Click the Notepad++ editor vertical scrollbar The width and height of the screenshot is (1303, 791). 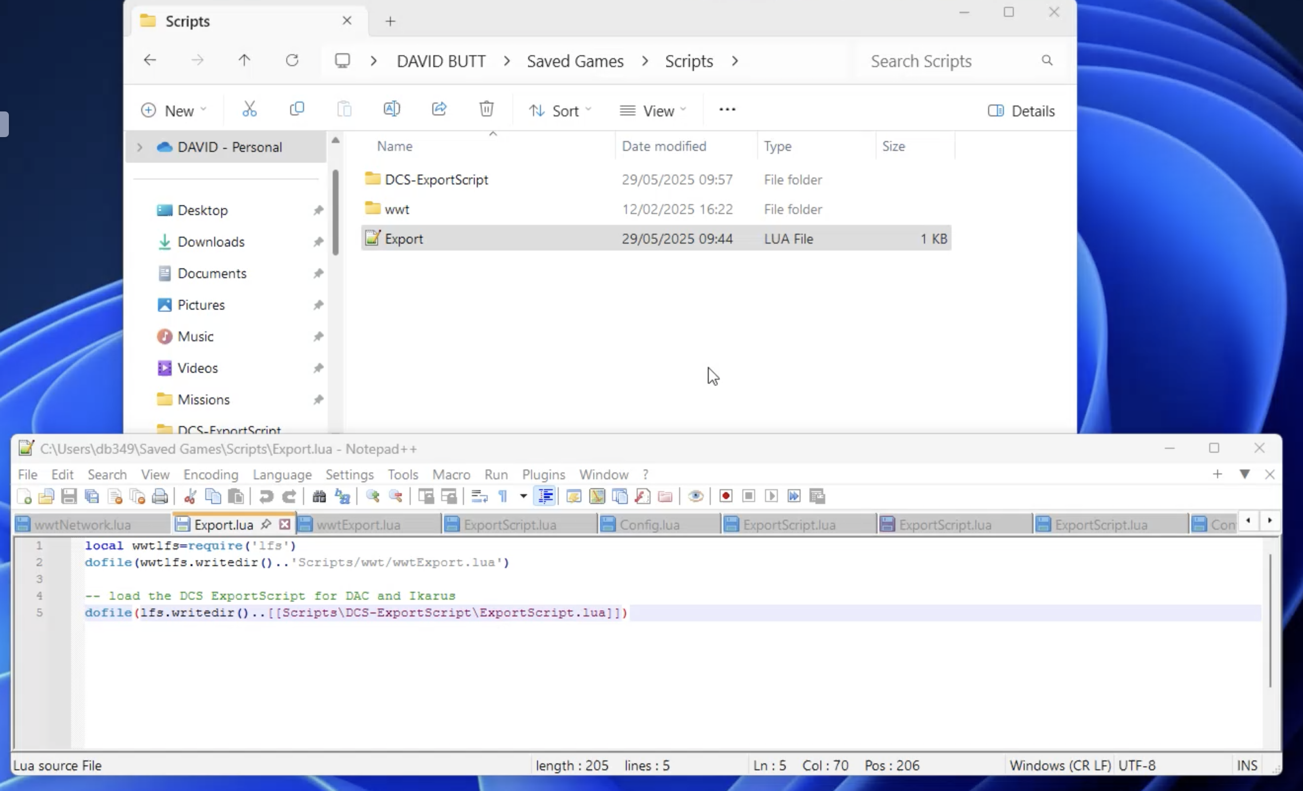[x=1270, y=621]
